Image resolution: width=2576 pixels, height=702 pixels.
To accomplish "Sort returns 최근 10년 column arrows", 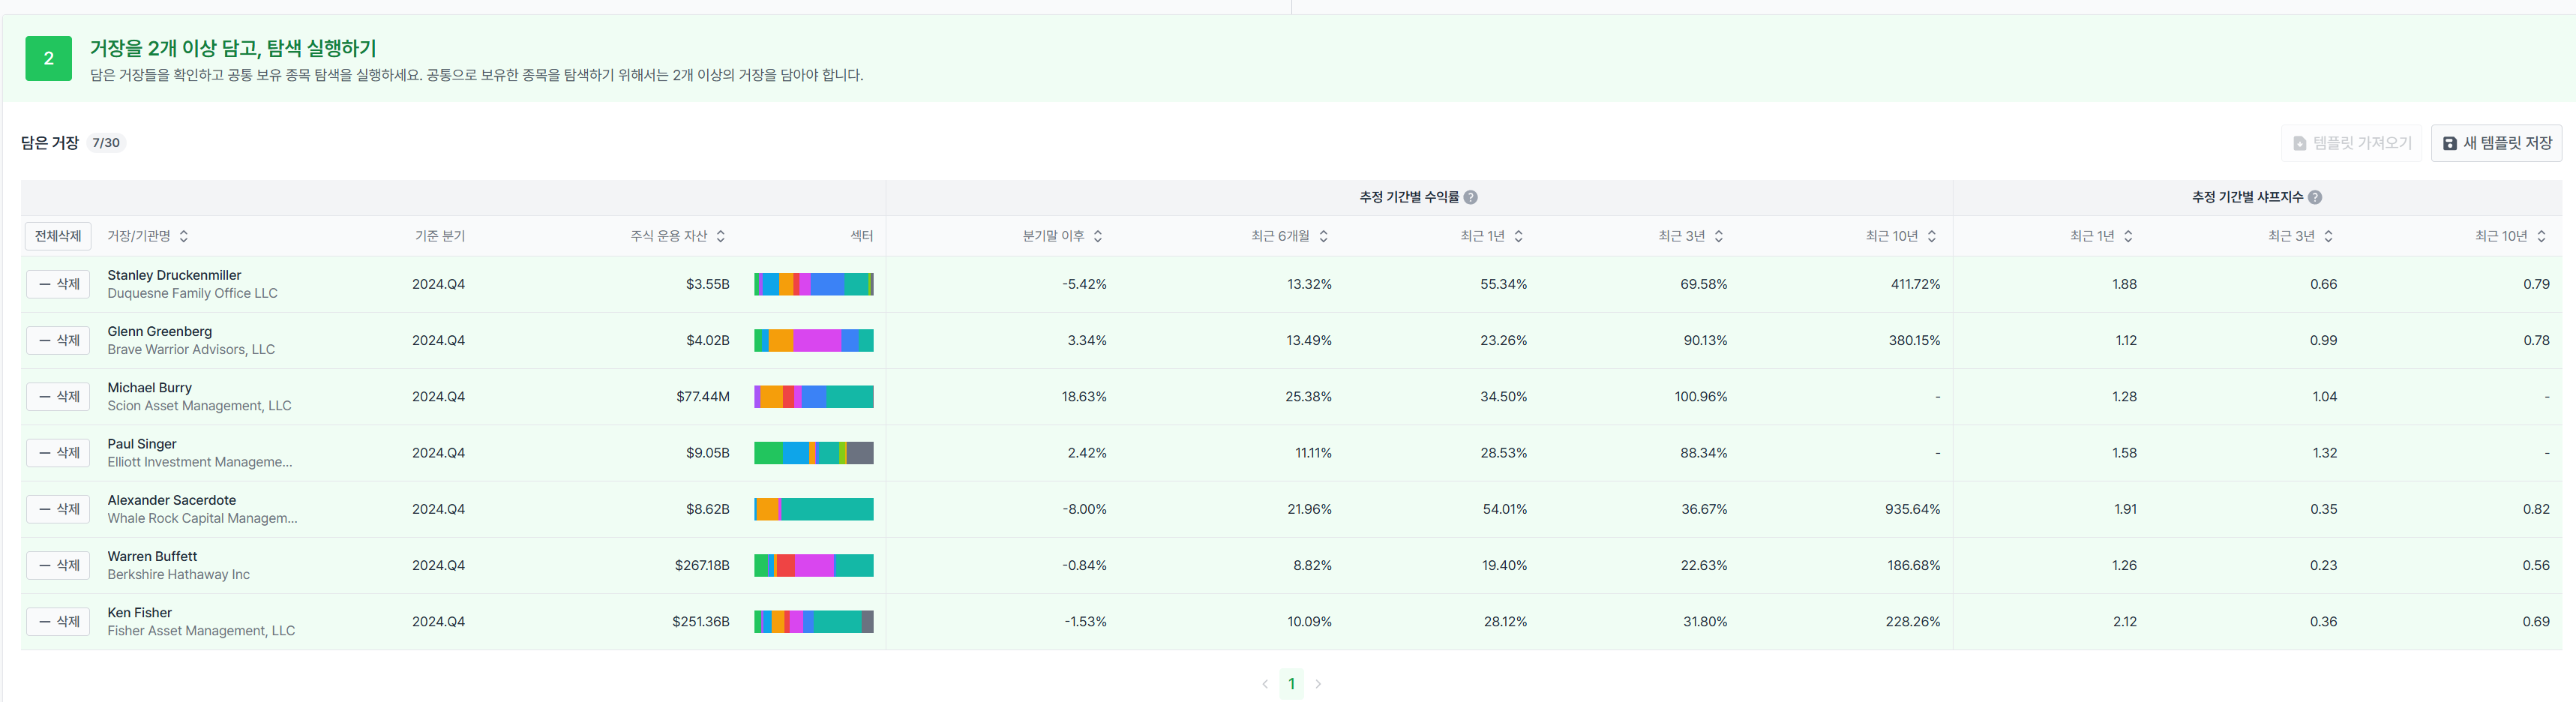I will (1932, 237).
